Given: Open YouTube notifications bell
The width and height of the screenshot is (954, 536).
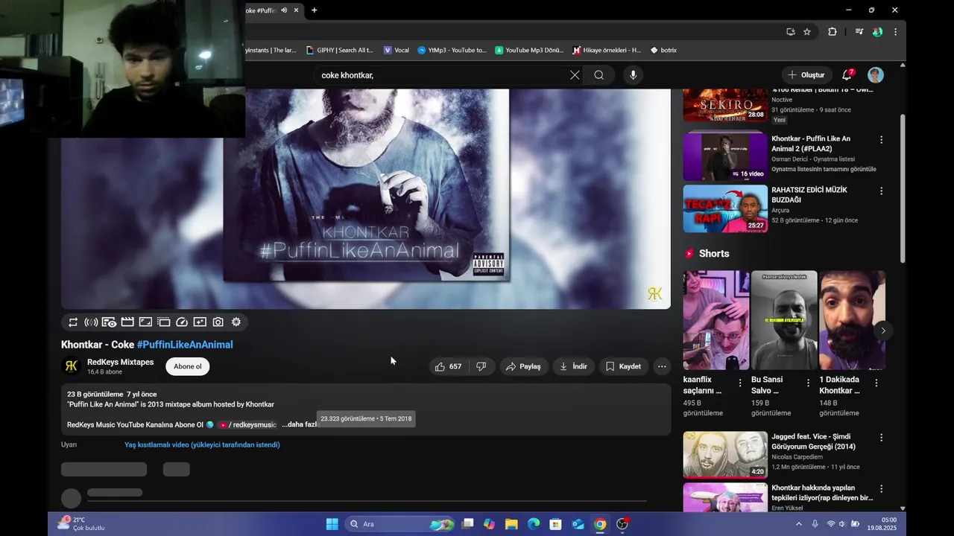Looking at the screenshot, I should coord(847,75).
